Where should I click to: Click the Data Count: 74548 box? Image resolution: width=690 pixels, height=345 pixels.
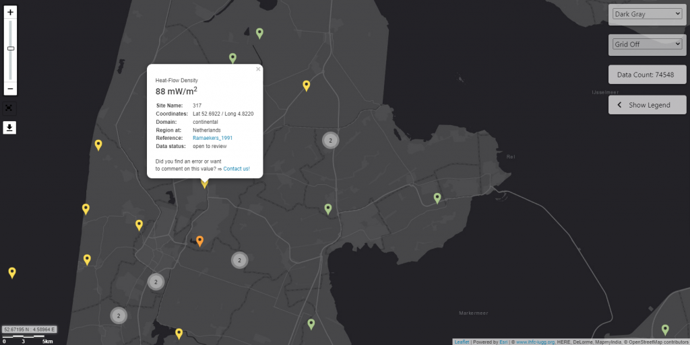pos(648,75)
